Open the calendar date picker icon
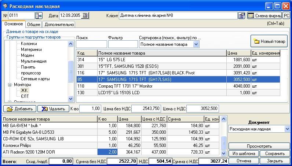 [85, 15]
